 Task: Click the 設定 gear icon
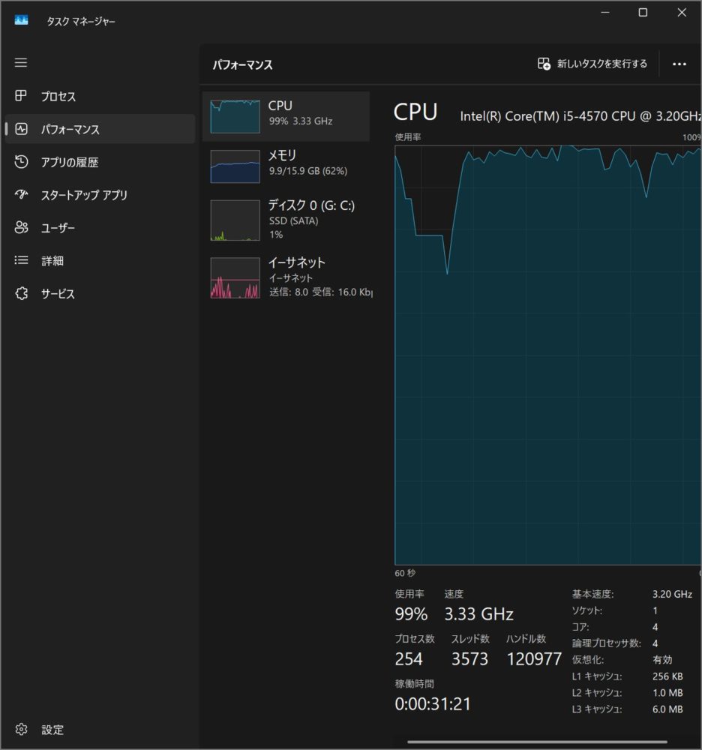click(x=21, y=729)
